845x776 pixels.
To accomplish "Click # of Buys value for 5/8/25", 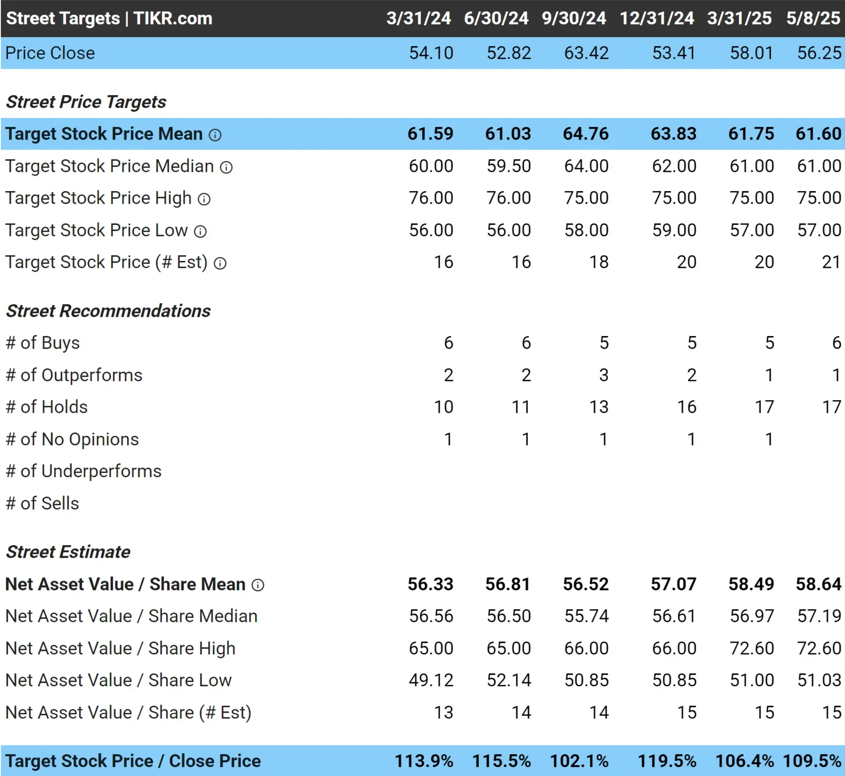I will point(836,343).
